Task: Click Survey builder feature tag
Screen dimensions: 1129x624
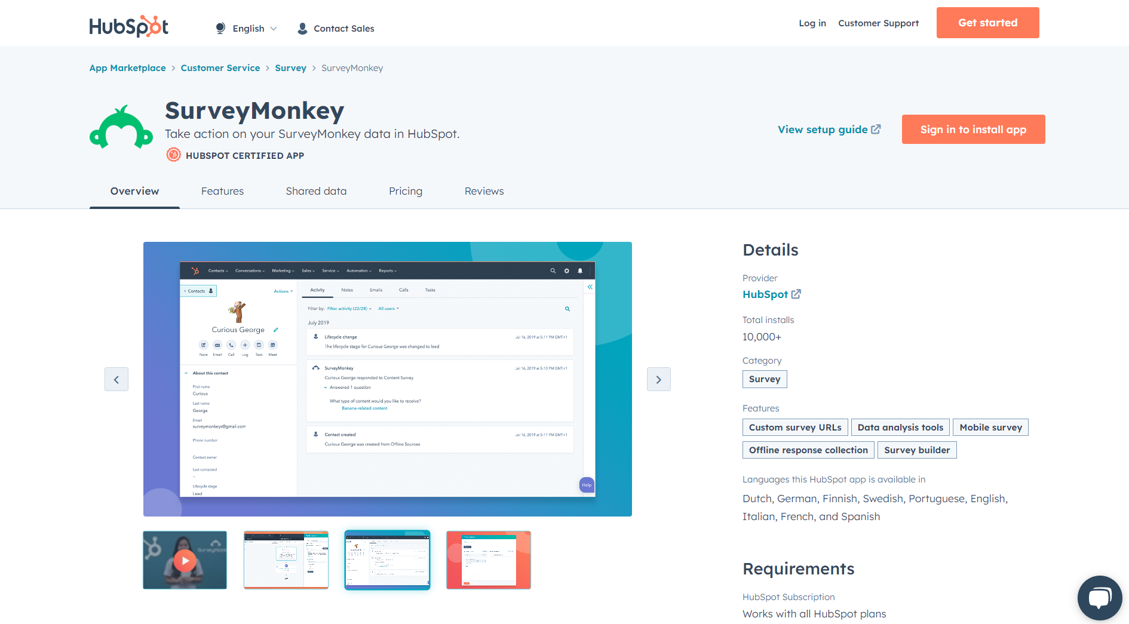Action: pyautogui.click(x=917, y=450)
